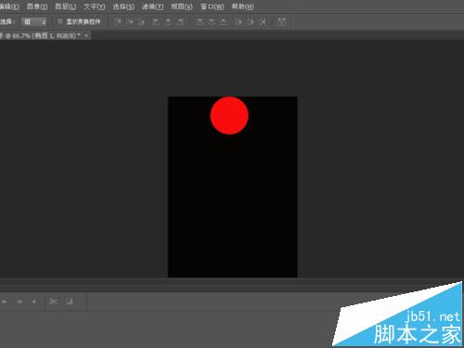Open the 帮助(H) menu
Image resolution: width=464 pixels, height=348 pixels.
point(243,6)
